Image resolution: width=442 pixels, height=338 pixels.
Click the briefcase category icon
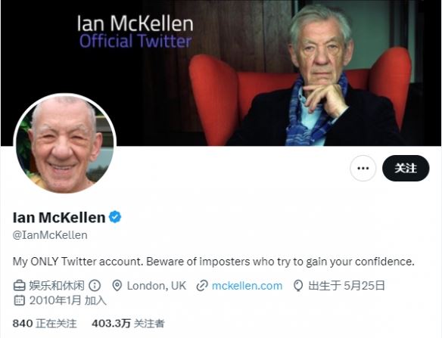(x=20, y=286)
